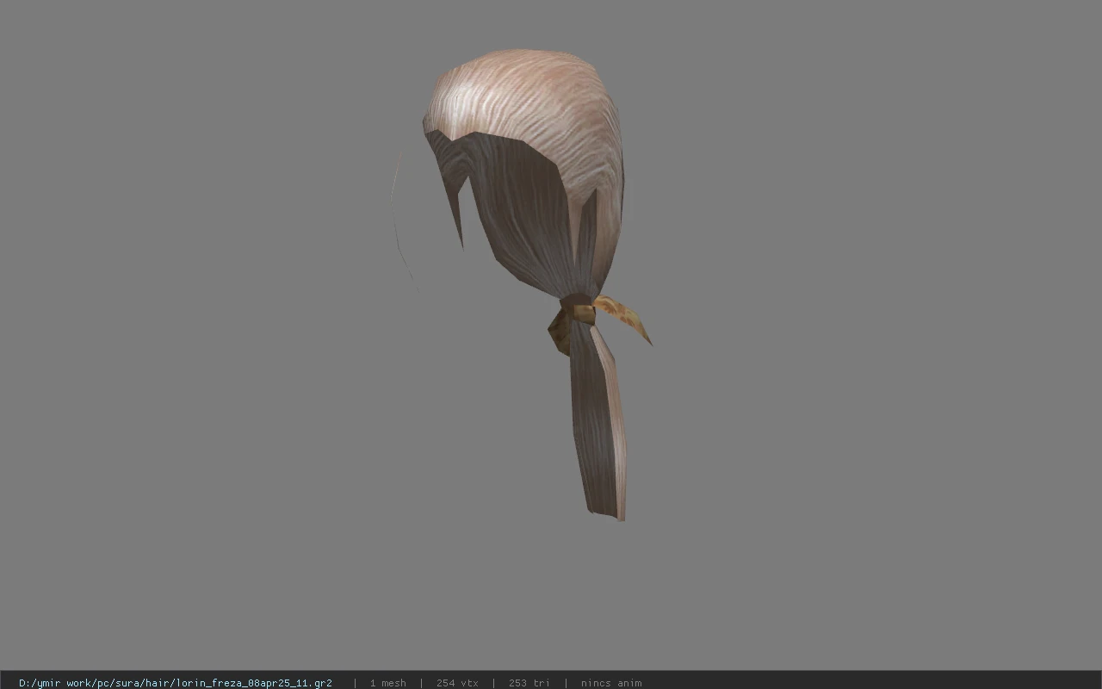Click the 'nincs anim' status text
Image resolution: width=1102 pixels, height=689 pixels.
(x=611, y=683)
